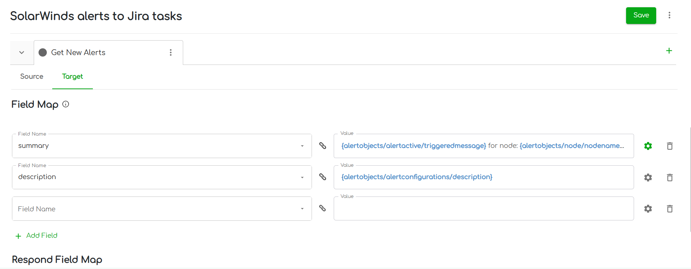Click the 'SolarWinds alerts to Jira tasks' title
Viewport: 691px width, 269px height.
click(x=96, y=16)
